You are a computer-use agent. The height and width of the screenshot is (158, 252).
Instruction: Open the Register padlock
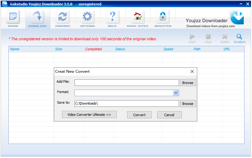pos(163,18)
